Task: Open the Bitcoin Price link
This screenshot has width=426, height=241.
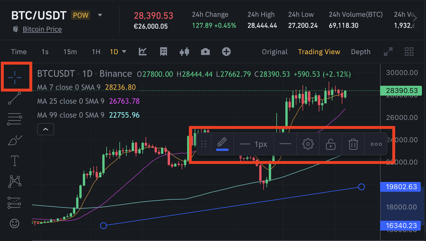Action: pos(42,29)
